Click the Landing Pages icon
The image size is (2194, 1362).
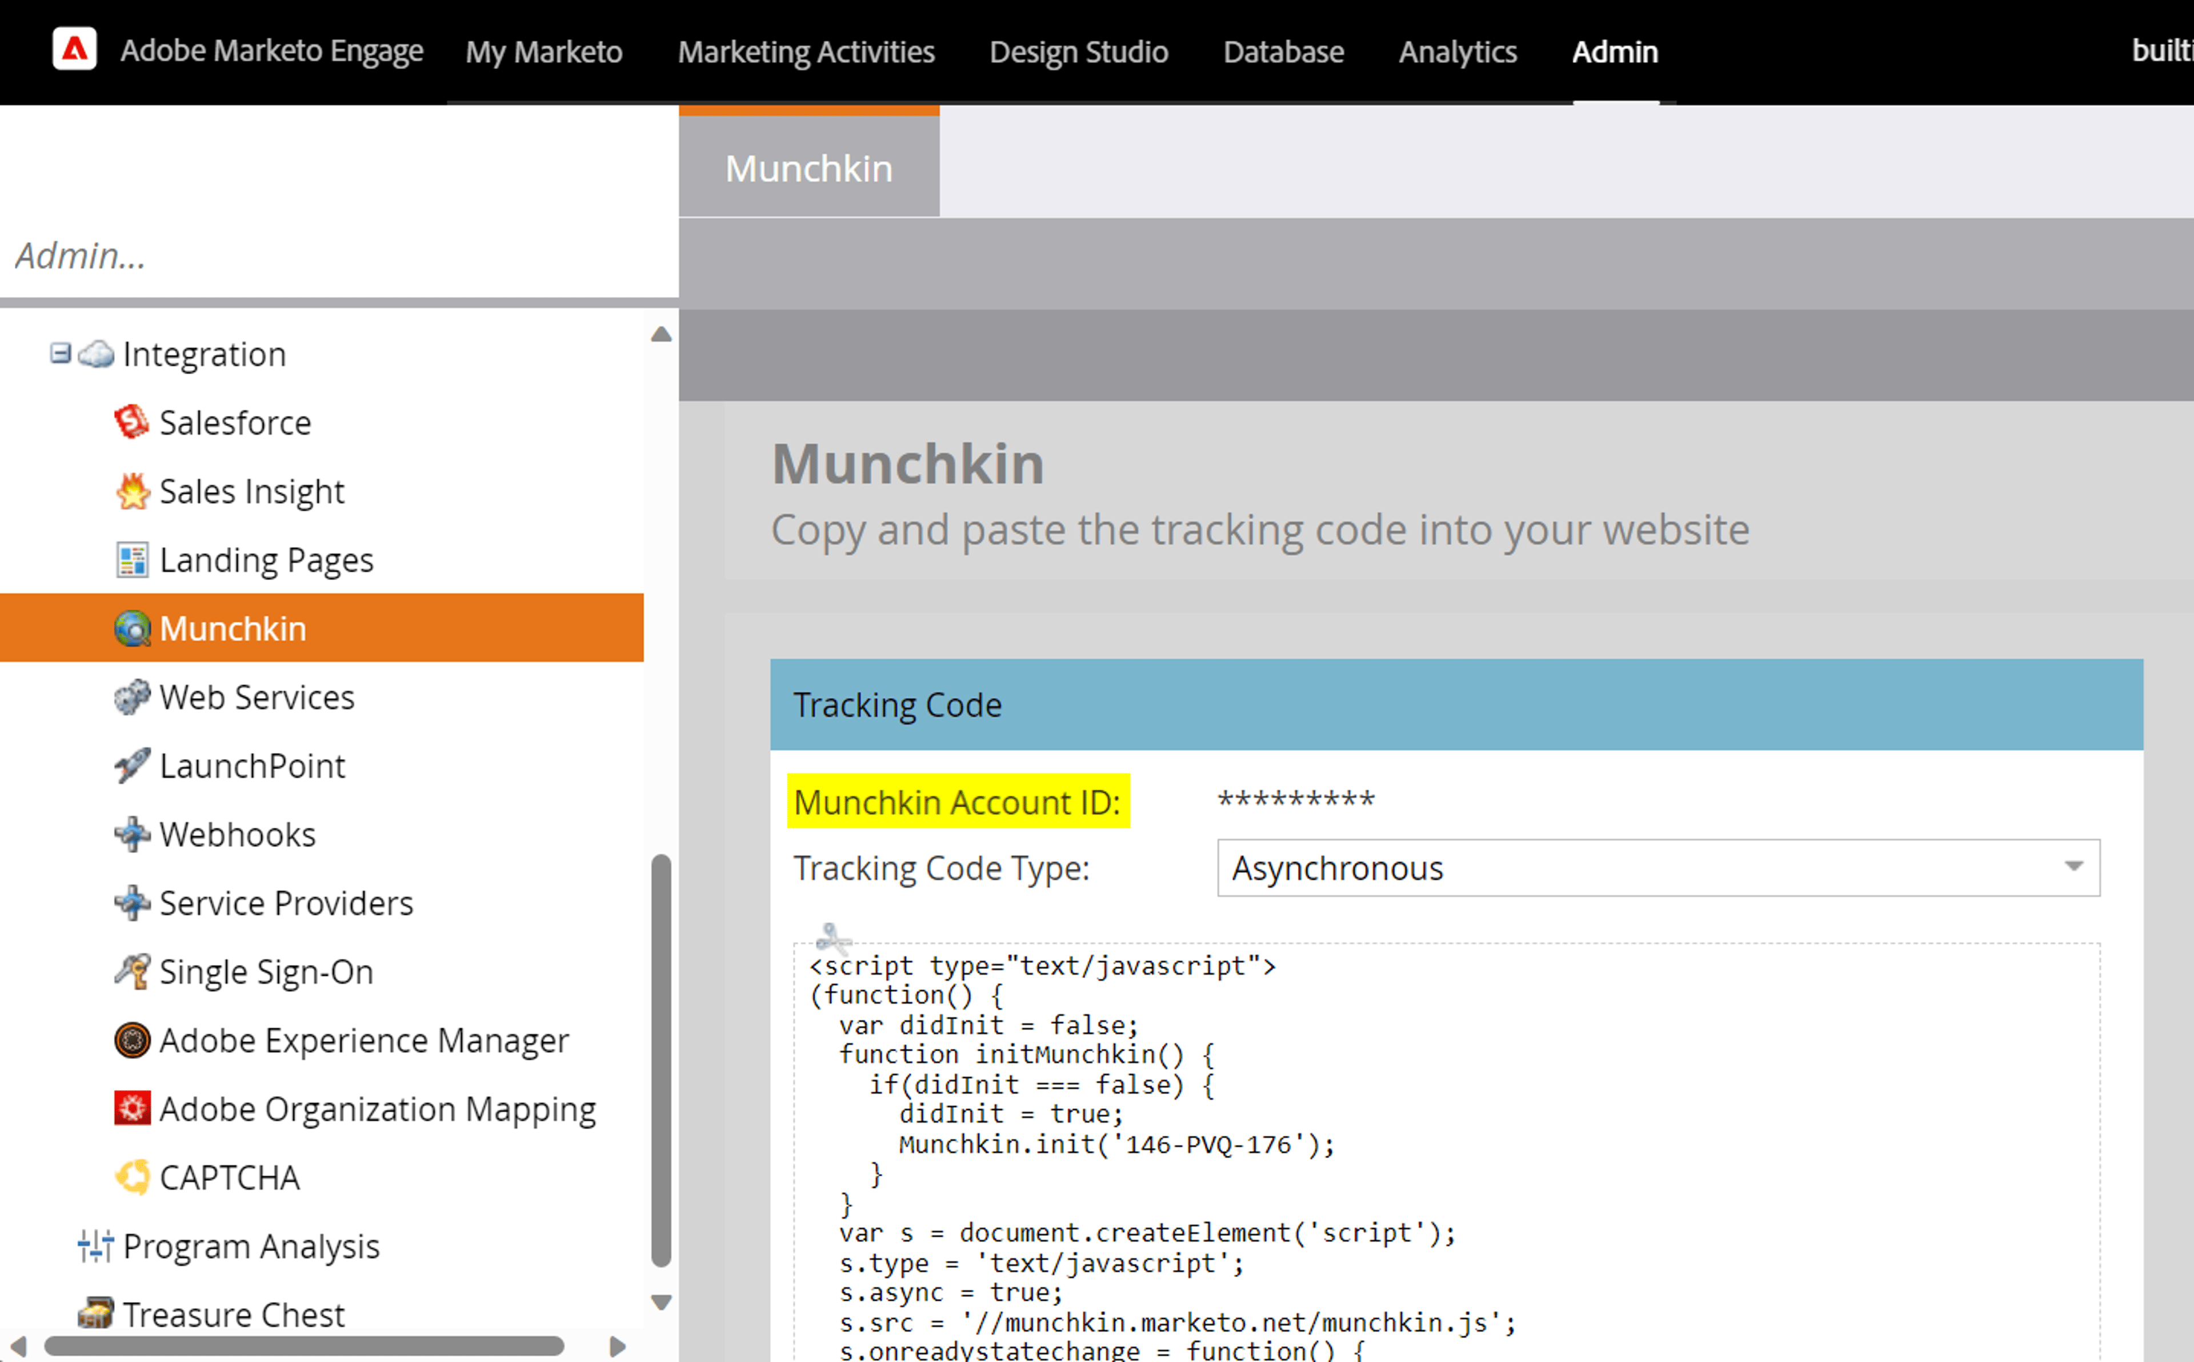133,559
